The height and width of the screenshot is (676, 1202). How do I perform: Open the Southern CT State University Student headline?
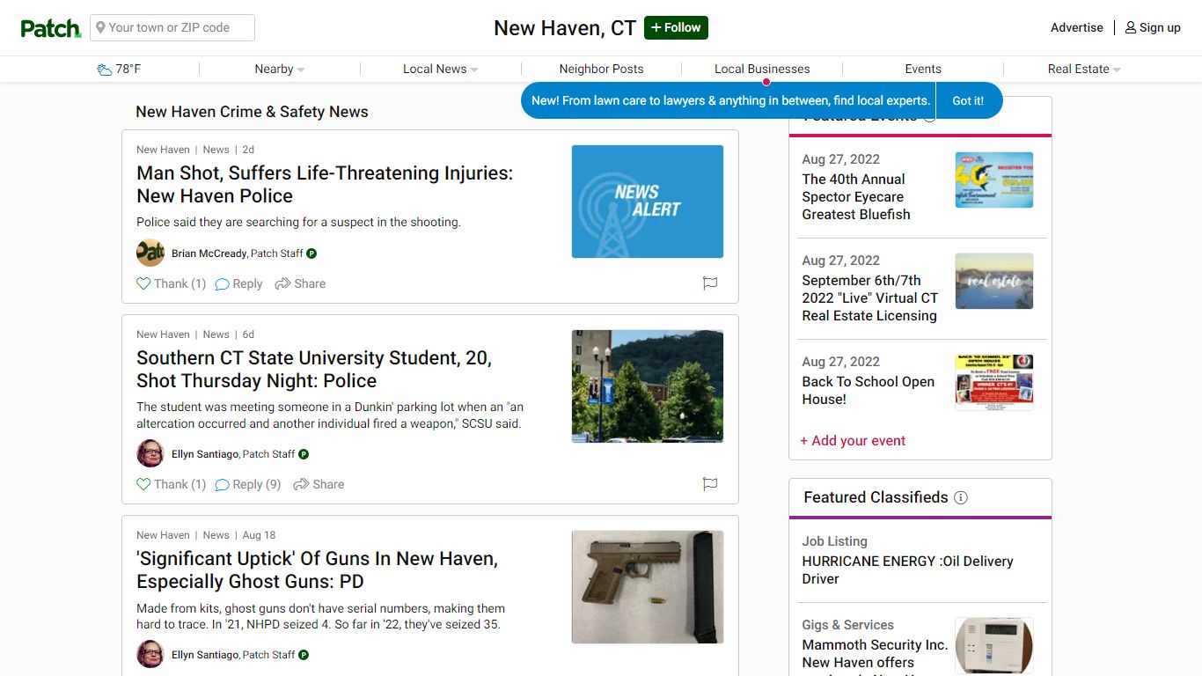(314, 370)
